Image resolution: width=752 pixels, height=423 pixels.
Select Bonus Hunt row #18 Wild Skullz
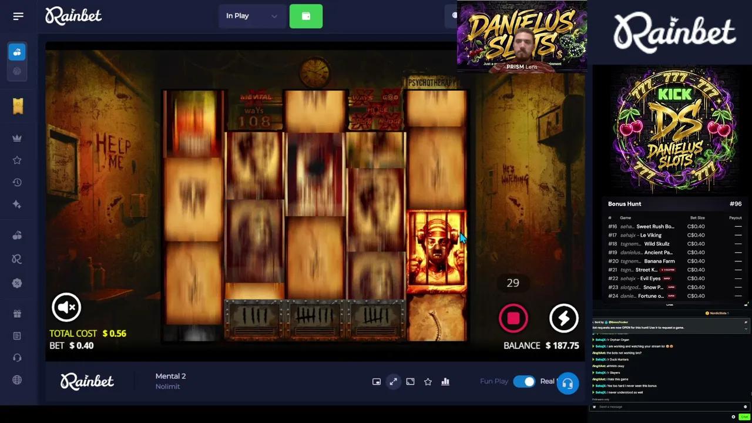[674, 244]
